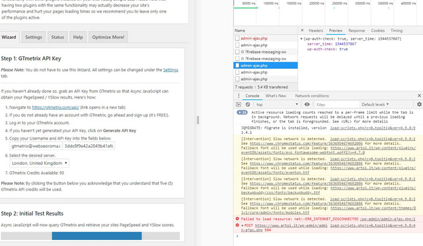The width and height of the screenshot is (423, 246).
Task: Open DevTools drawer three-dot menu
Action: pos(239,96)
